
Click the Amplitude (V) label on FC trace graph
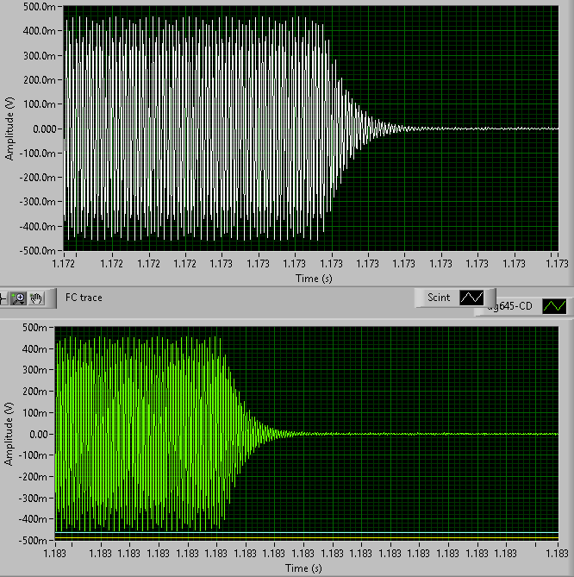pos(8,434)
